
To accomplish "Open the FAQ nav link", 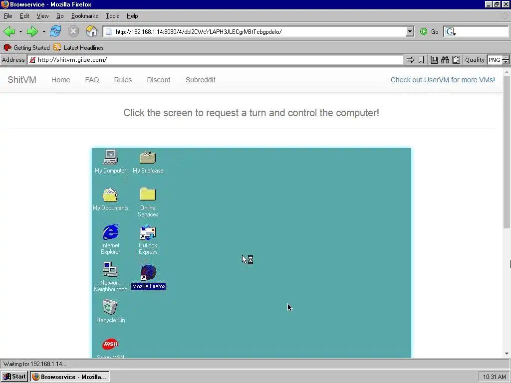I will [92, 80].
